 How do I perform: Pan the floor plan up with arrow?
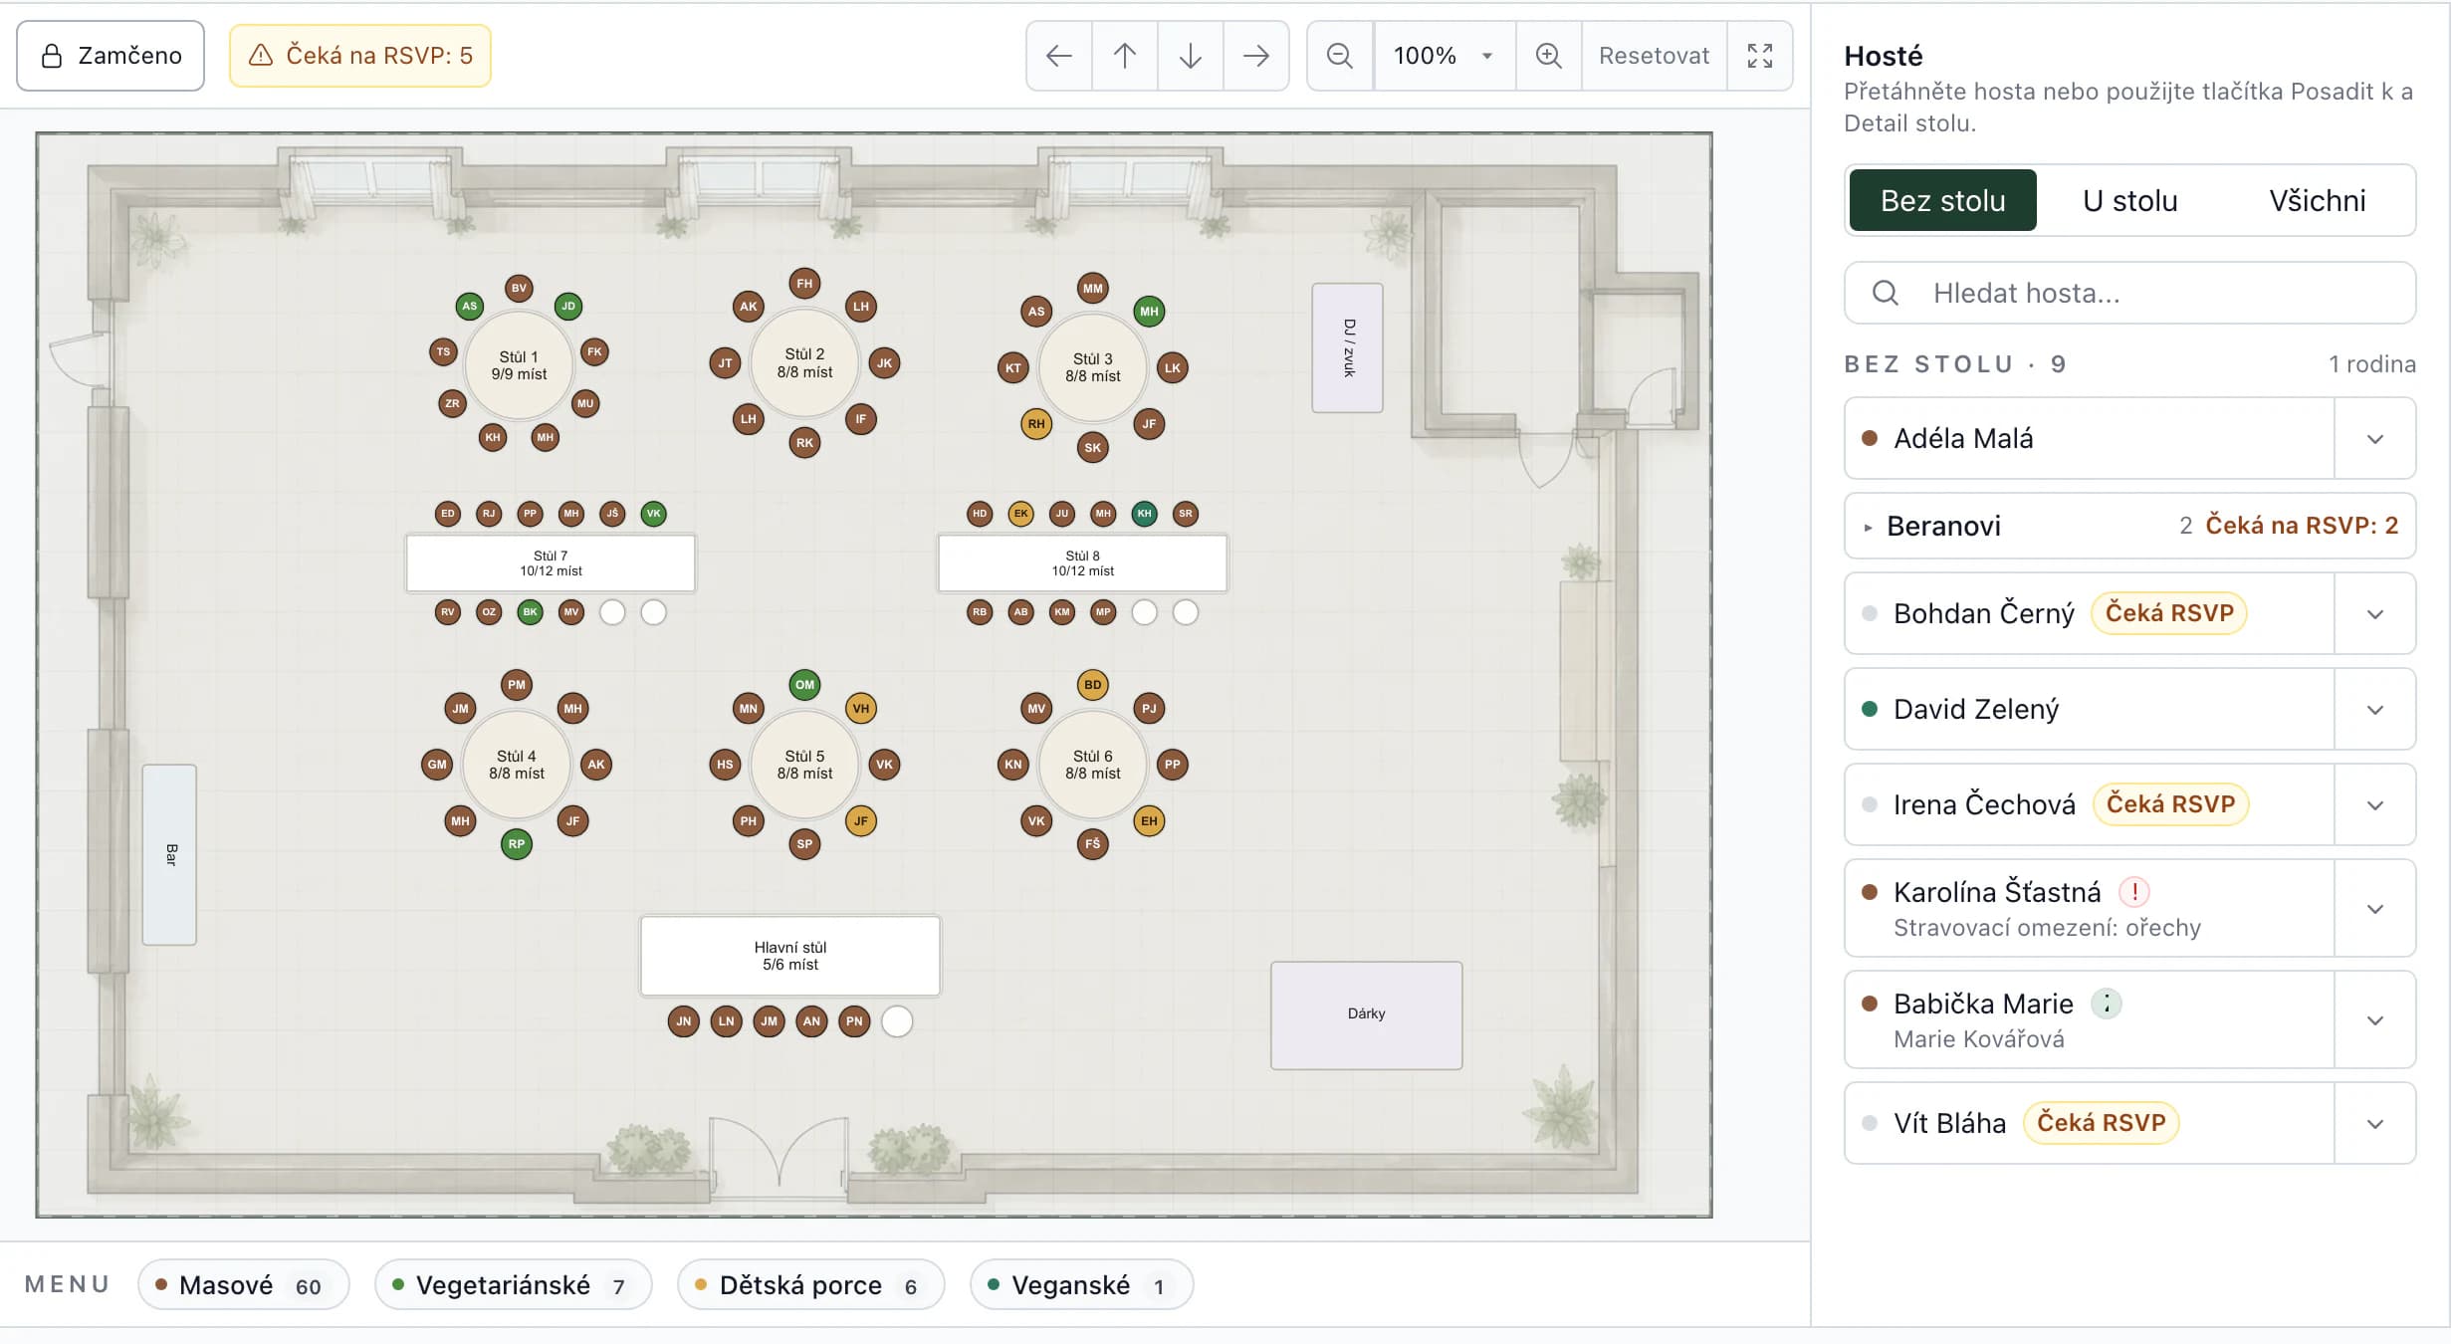pos(1125,56)
